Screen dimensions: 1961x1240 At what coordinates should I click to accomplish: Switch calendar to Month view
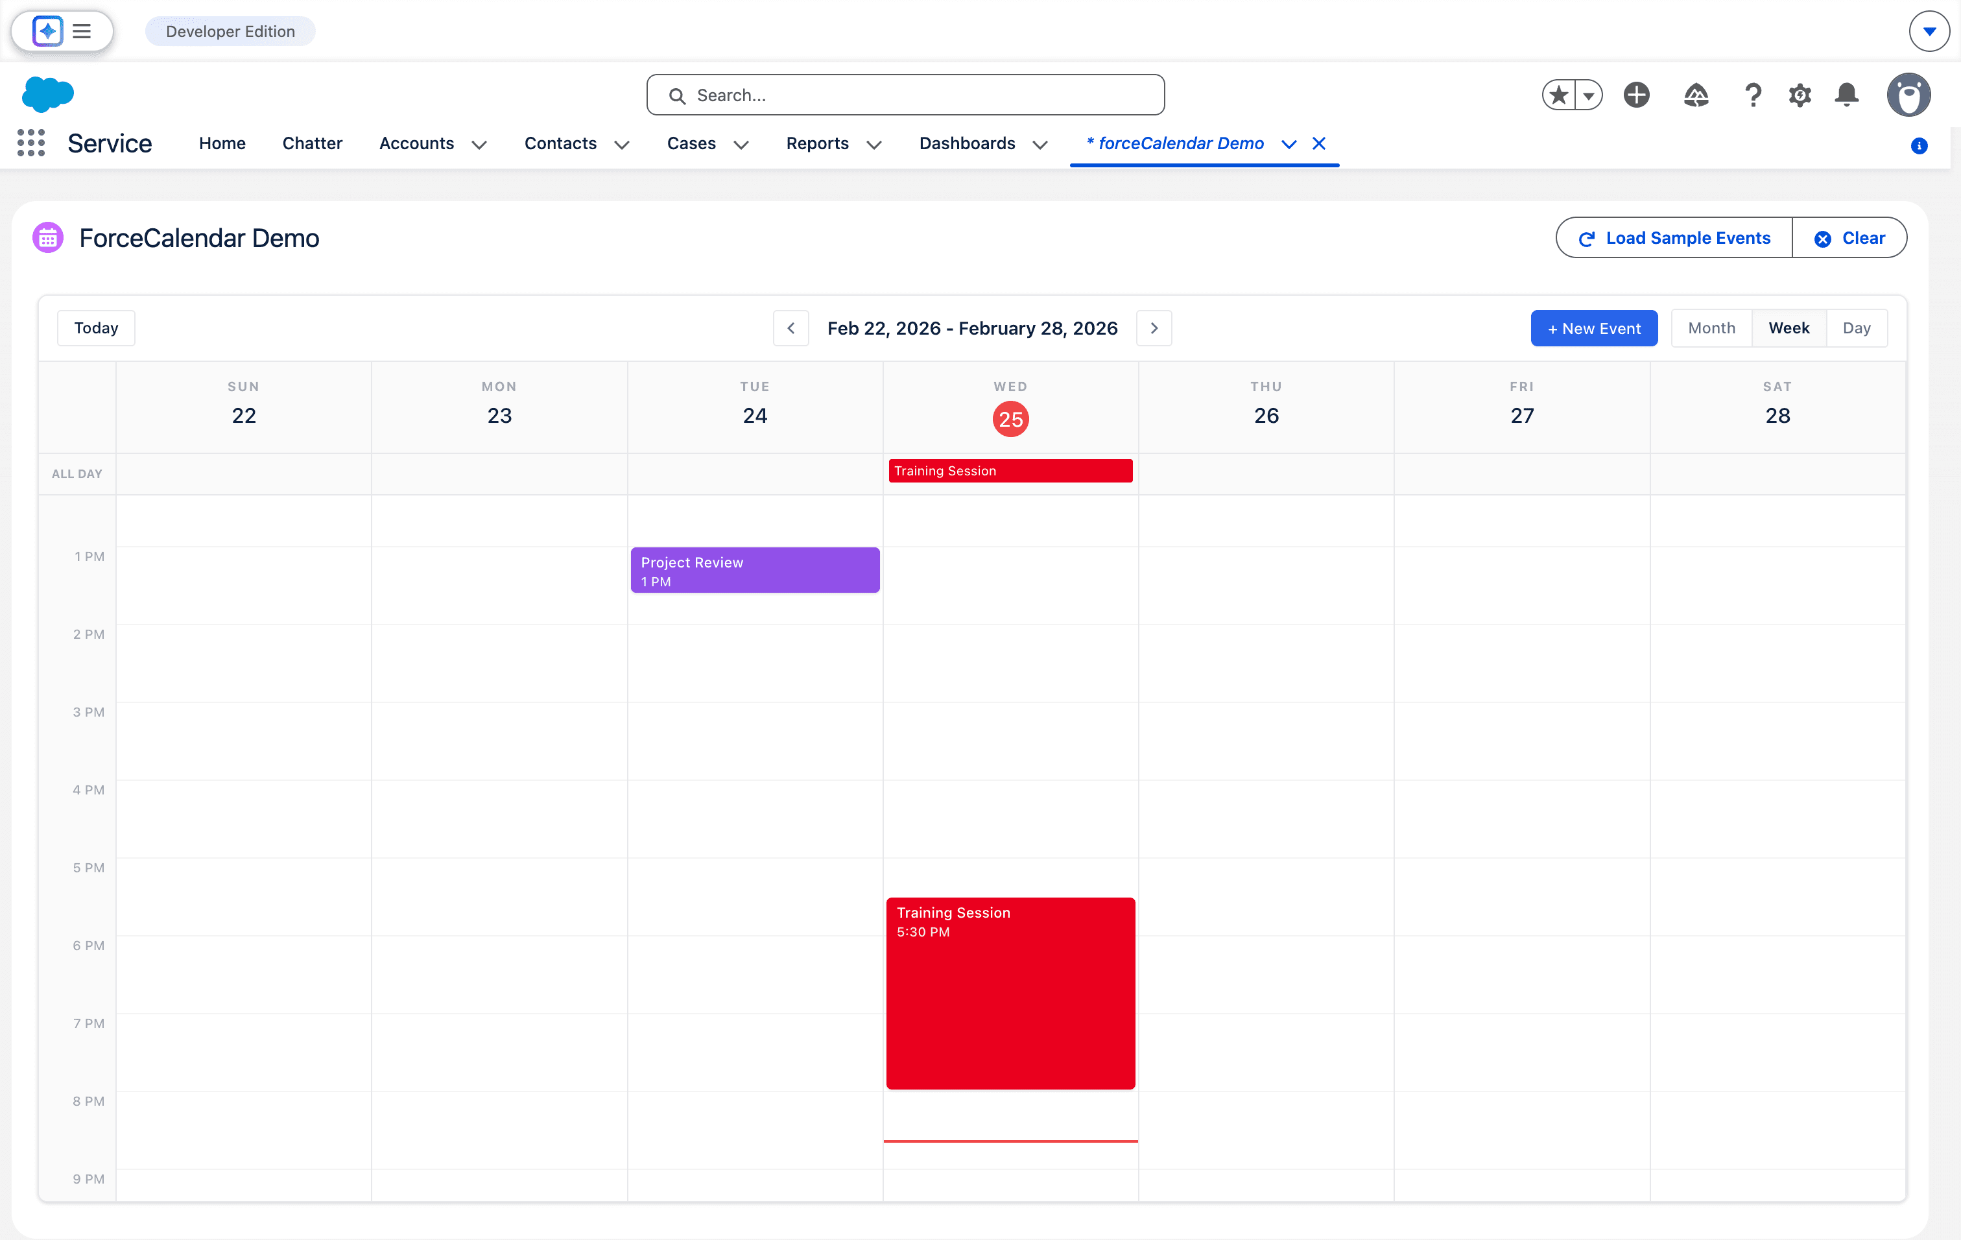(1710, 328)
